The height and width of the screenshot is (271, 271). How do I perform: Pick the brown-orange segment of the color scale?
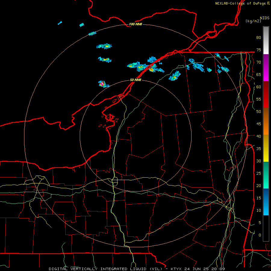(266, 121)
